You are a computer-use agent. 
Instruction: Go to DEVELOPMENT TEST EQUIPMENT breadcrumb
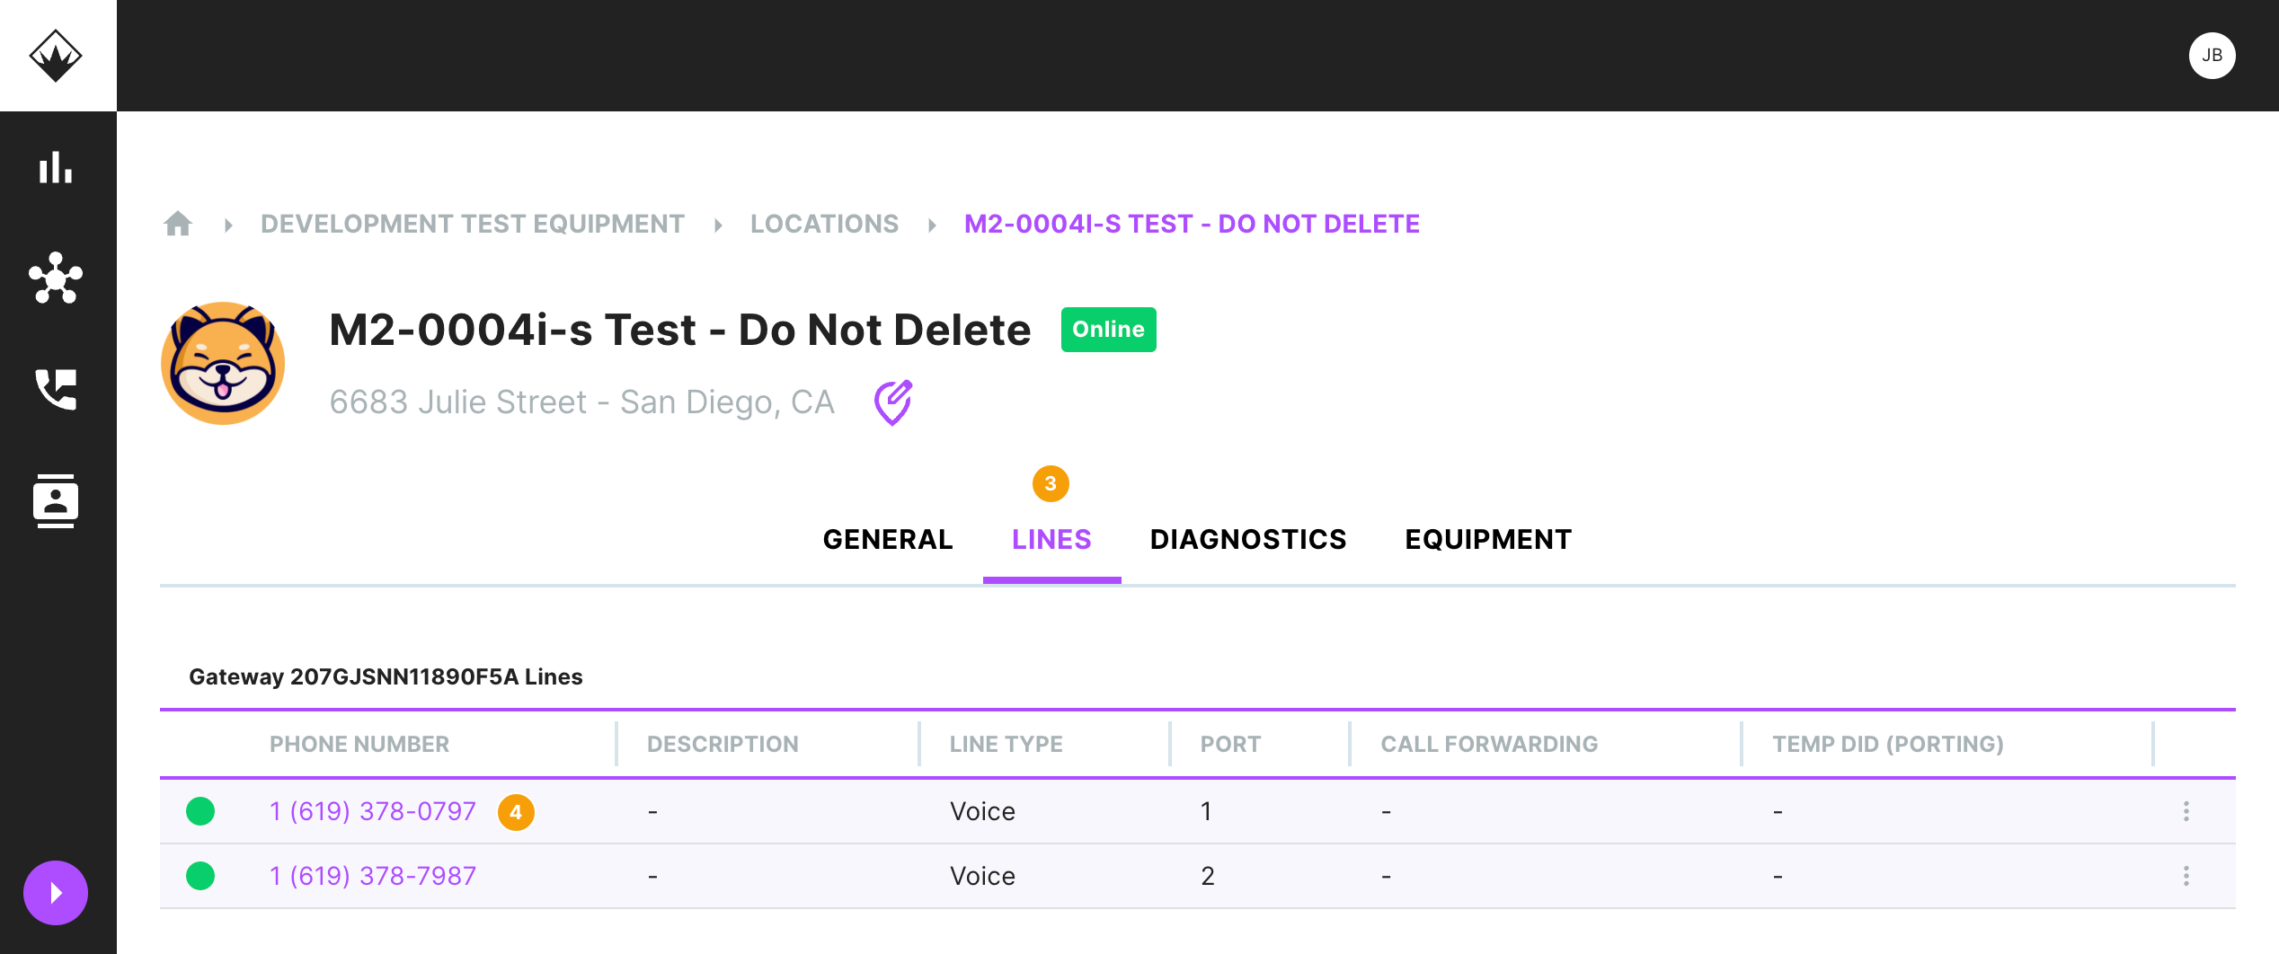[472, 224]
